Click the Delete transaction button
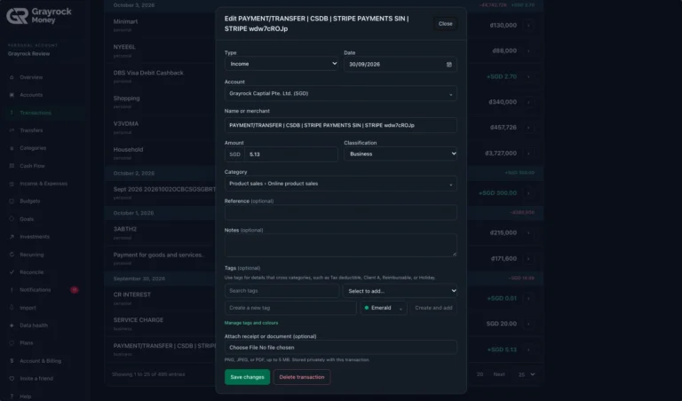The width and height of the screenshot is (682, 401). (x=302, y=377)
